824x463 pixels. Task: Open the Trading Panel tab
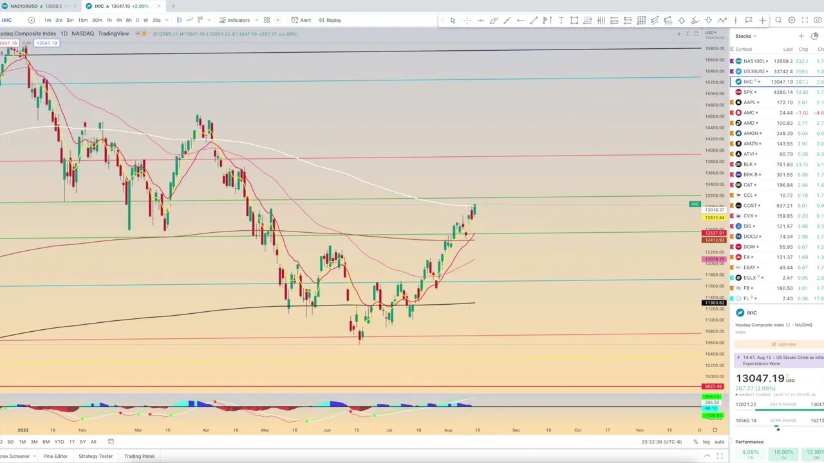[139, 456]
